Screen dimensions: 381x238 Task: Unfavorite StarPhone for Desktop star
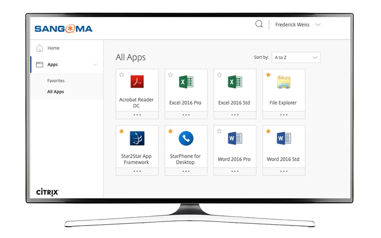[171, 132]
